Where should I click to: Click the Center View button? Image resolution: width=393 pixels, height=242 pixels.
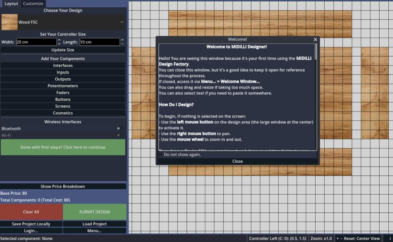click(x=368, y=239)
